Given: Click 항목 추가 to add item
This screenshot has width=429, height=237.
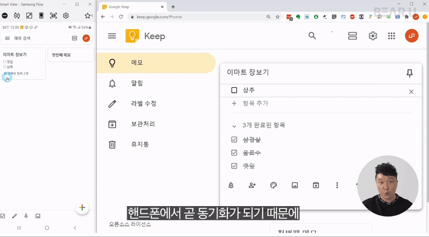Looking at the screenshot, I should 255,103.
